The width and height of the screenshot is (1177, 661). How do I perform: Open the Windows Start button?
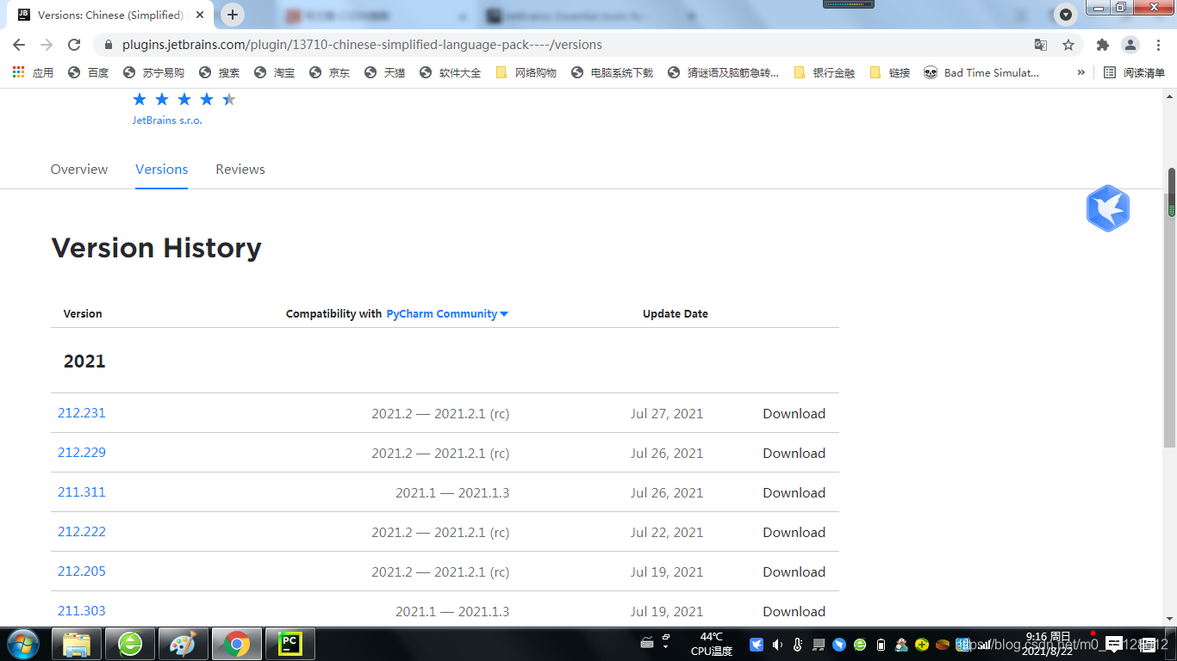22,644
